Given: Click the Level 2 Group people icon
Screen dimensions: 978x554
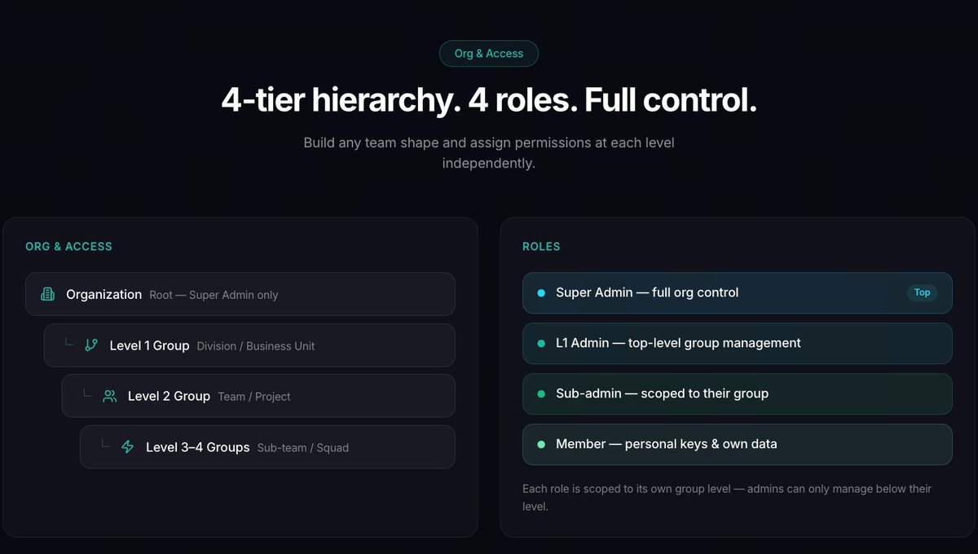Looking at the screenshot, I should pos(109,396).
